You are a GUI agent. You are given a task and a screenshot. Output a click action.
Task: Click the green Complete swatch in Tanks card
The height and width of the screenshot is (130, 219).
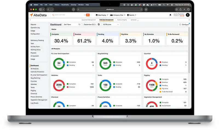[x=114, y=84]
